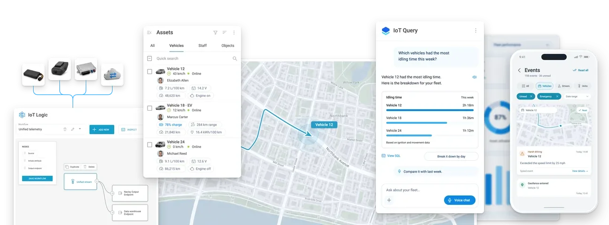Select the Drivers filter tab in Events
Image resolution: width=609 pixels, height=225 pixels.
(565, 86)
